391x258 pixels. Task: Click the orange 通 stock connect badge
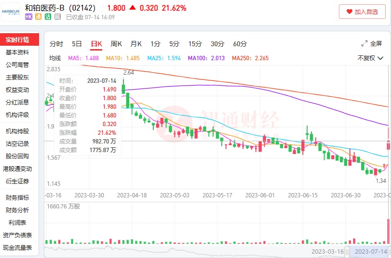coord(38,17)
